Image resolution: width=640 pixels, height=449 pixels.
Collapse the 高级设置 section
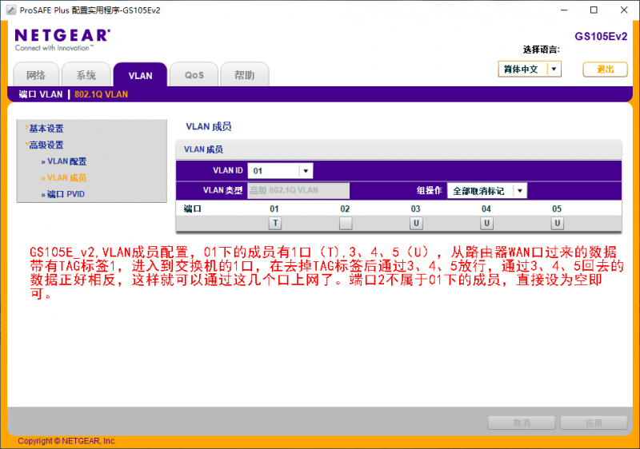pos(46,145)
